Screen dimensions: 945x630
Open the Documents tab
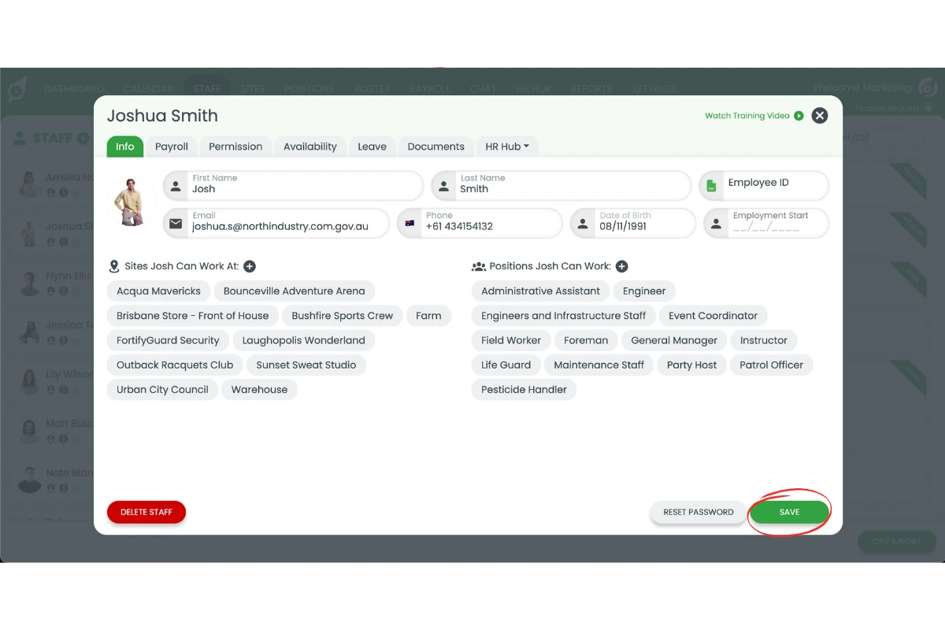[x=436, y=146]
